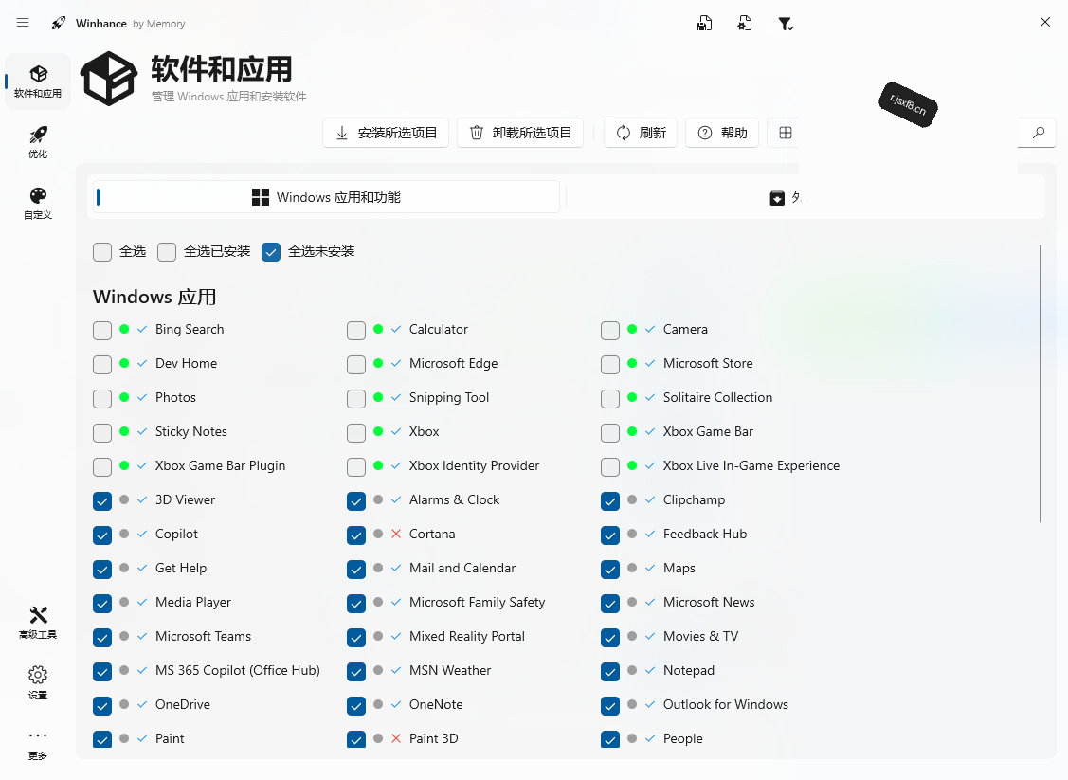
Task: Click the vertical scrollbar of the app list
Action: click(x=1041, y=384)
